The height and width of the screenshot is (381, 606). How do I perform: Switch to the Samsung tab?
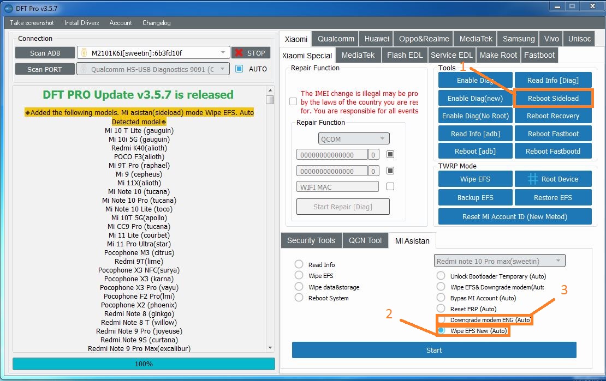point(518,39)
